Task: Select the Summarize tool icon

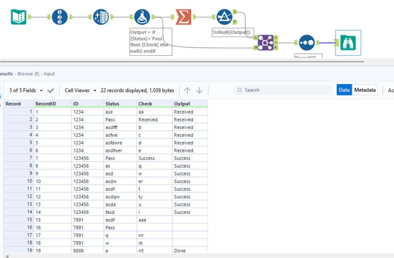Action: click(x=183, y=17)
